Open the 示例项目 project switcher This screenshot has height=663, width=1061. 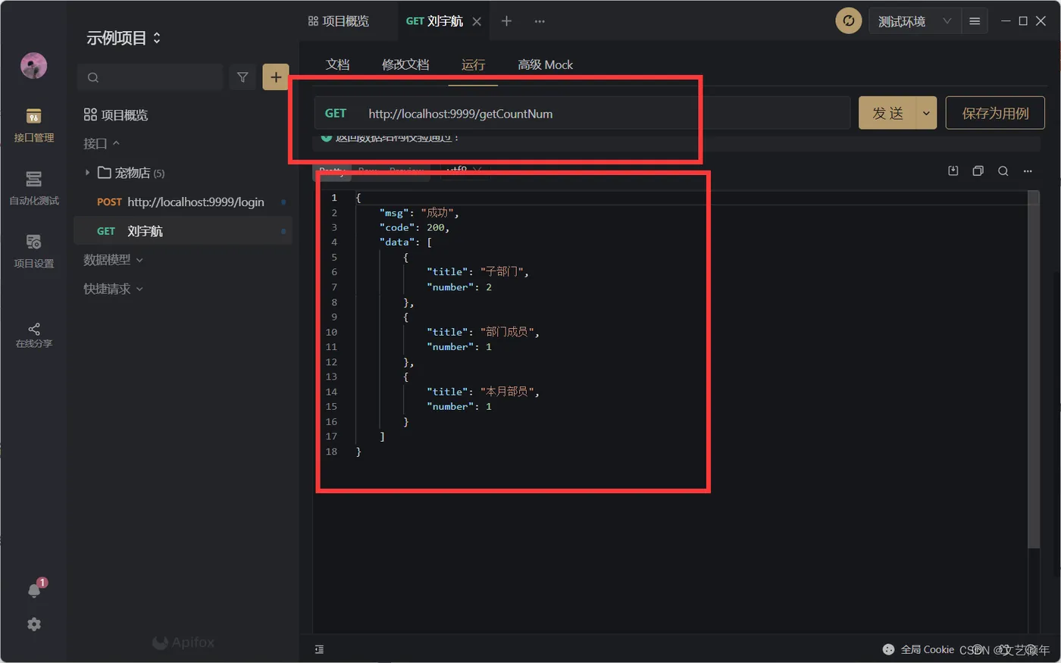coord(124,38)
